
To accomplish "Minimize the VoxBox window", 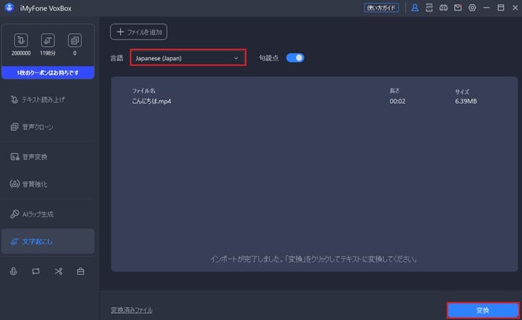I will point(486,8).
